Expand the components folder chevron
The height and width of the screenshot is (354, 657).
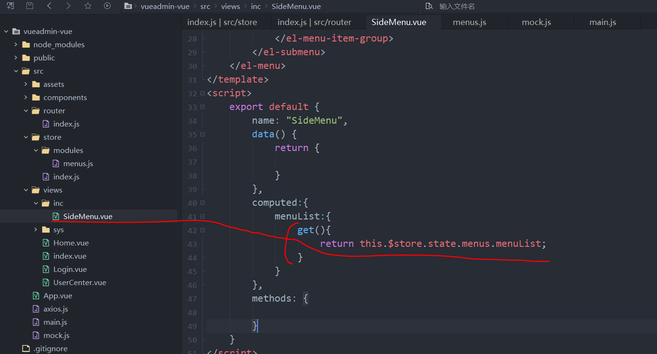[26, 98]
